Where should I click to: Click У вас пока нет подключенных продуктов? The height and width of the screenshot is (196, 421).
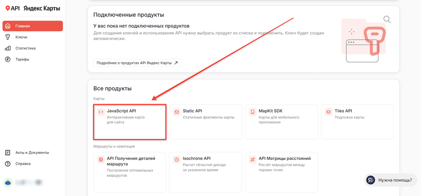click(141, 26)
